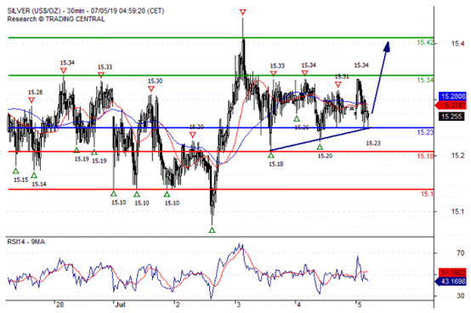Click the red 51.5922 RSI value tag
Viewport: 471px width, 313px height.
(x=452, y=272)
